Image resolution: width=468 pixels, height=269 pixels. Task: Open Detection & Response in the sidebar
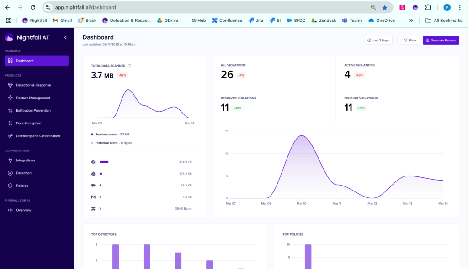click(x=33, y=85)
